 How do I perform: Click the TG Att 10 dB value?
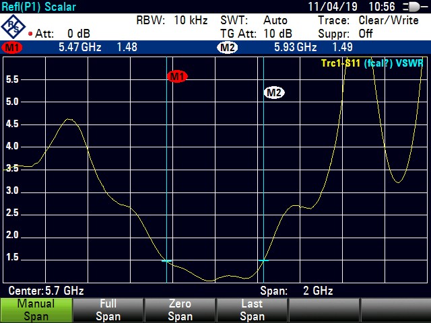256,34
